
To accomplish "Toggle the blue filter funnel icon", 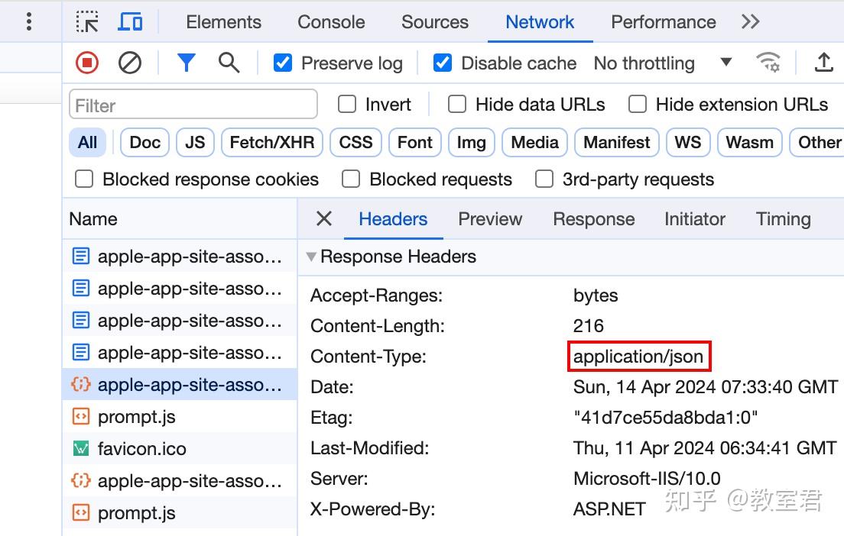I will pos(187,63).
